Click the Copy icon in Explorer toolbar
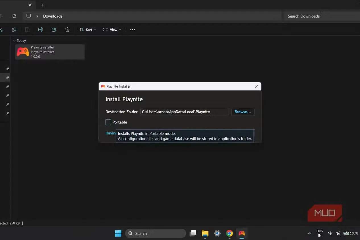360x240 pixels. tap(14, 30)
